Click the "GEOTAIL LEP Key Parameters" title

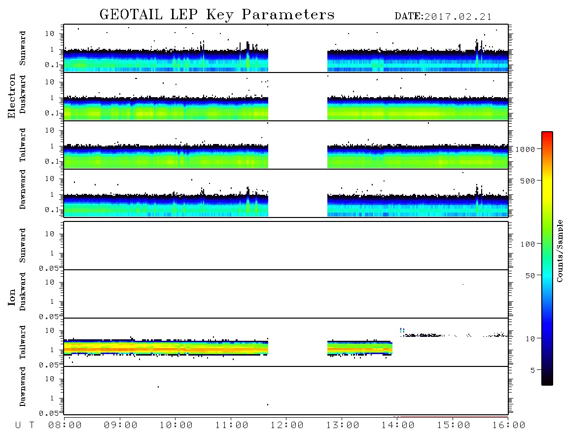pyautogui.click(x=217, y=15)
